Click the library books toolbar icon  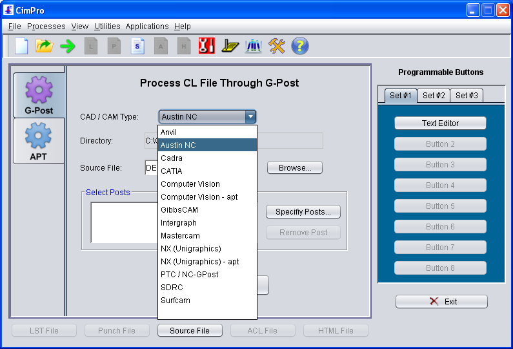click(253, 46)
